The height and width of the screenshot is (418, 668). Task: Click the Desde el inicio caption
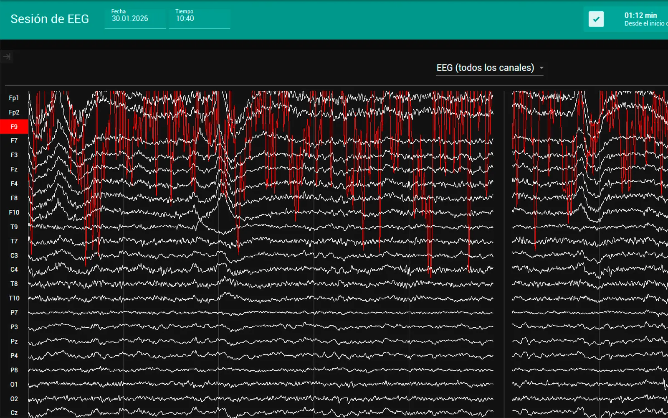(646, 23)
